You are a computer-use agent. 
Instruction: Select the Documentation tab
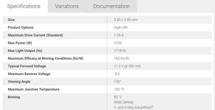(111, 6)
